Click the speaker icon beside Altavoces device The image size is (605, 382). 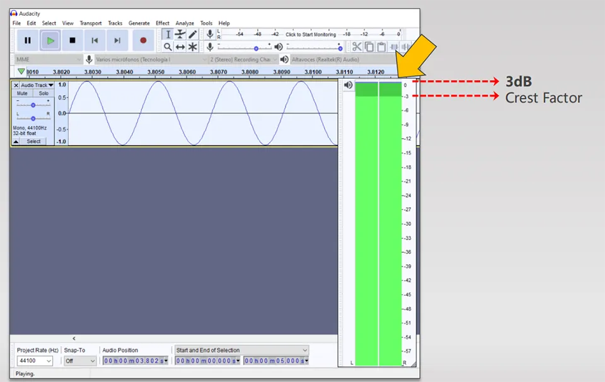pos(284,59)
